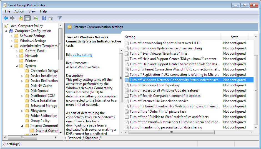Viewport: 261px width, 149px height.
Task: Open the File menu
Action: point(7,11)
